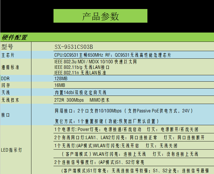Click the 闪存 label cell
The height and width of the screenshot is (174, 214).
click(x=6, y=85)
